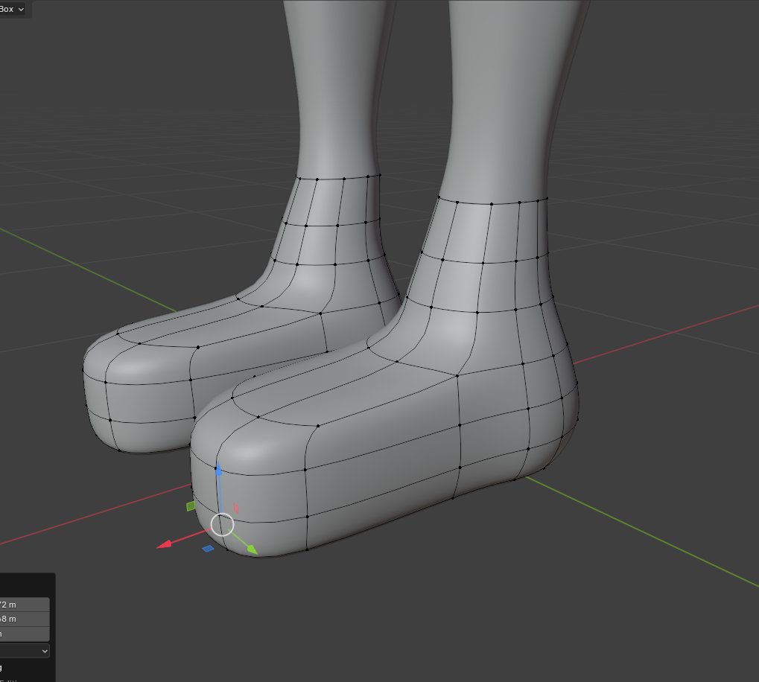Viewport: 759px width, 682px height.
Task: Click the green Y-axis move gizmo arrow
Action: (252, 549)
